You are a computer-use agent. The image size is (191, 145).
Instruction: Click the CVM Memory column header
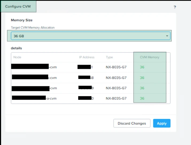click(x=150, y=57)
